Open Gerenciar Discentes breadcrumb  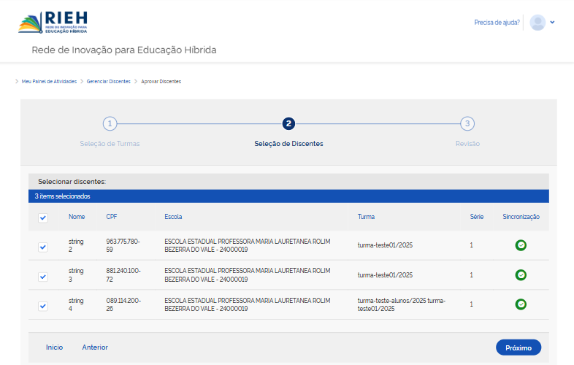(108, 81)
